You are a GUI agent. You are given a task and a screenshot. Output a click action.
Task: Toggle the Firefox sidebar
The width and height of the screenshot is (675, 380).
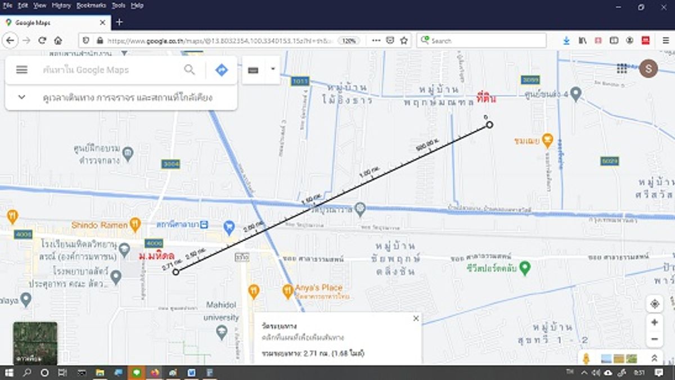coord(614,40)
